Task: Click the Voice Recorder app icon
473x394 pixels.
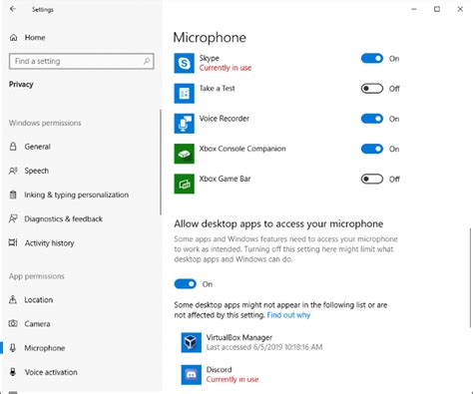Action: coord(185,124)
